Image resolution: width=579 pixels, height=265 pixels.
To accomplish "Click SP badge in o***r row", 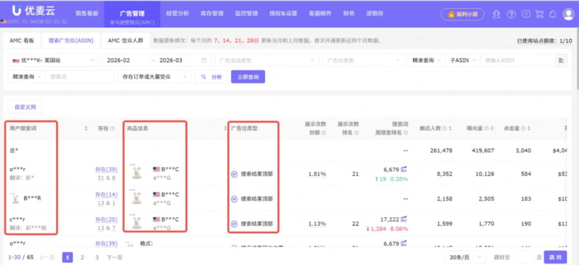I will coord(234,174).
